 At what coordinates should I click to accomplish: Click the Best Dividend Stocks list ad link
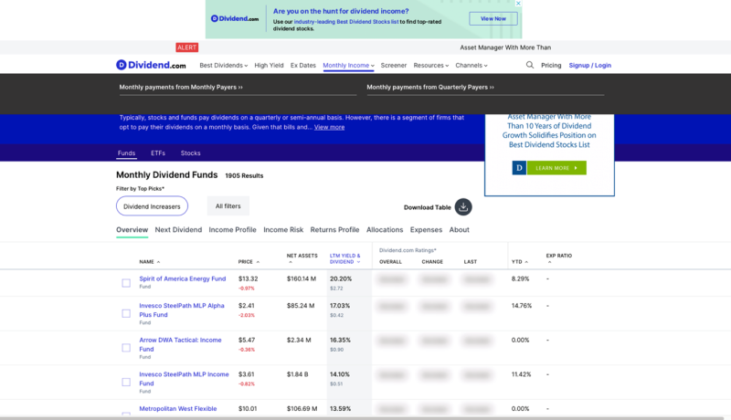pos(346,21)
